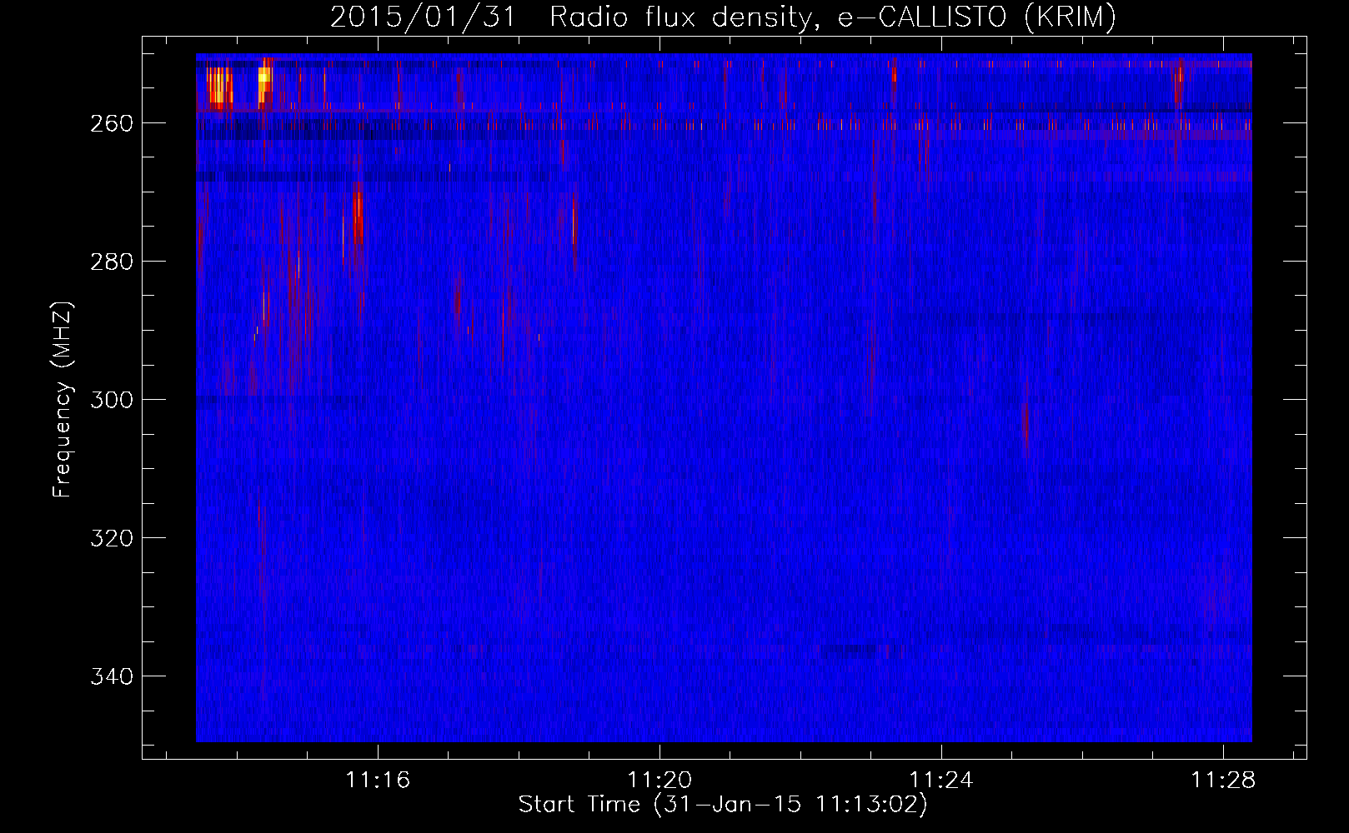Click the 11:24 time tick label
Viewport: 1349px width, 833px height.
coord(941,781)
